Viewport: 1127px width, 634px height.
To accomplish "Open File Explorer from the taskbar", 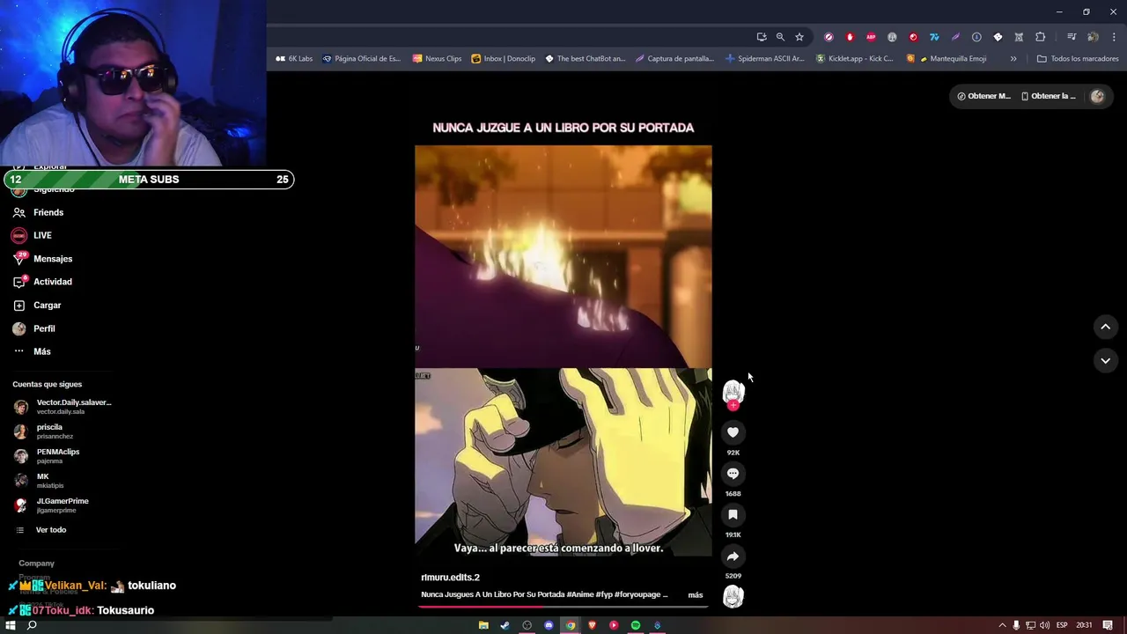I will tap(483, 625).
